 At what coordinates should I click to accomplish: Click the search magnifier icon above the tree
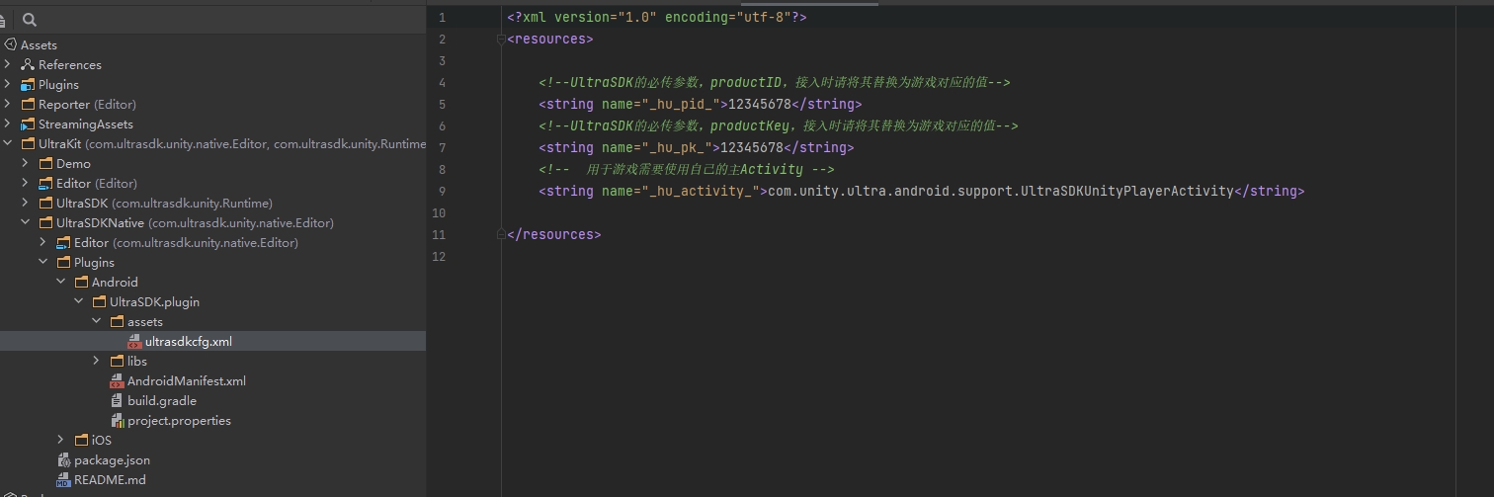(30, 20)
